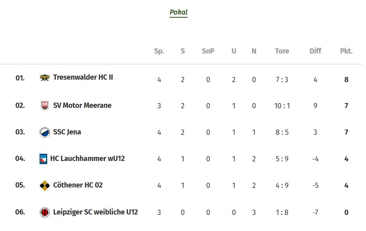Screen dimensions: 366x231
Task: Click the Tore column header
Action: 282,51
